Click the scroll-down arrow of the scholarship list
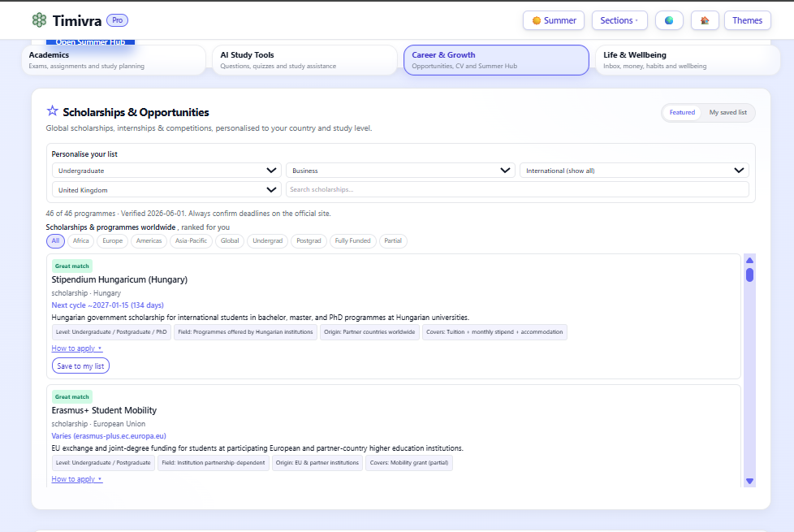Viewport: 794px width, 532px height. pos(749,481)
